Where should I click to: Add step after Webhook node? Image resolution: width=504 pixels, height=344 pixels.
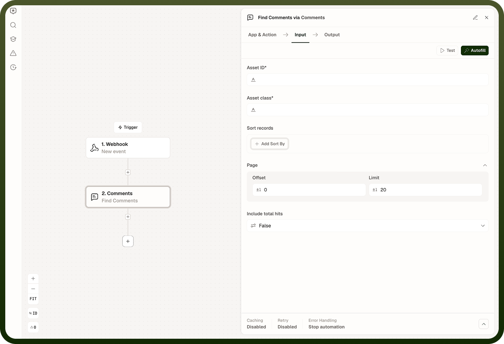(128, 172)
